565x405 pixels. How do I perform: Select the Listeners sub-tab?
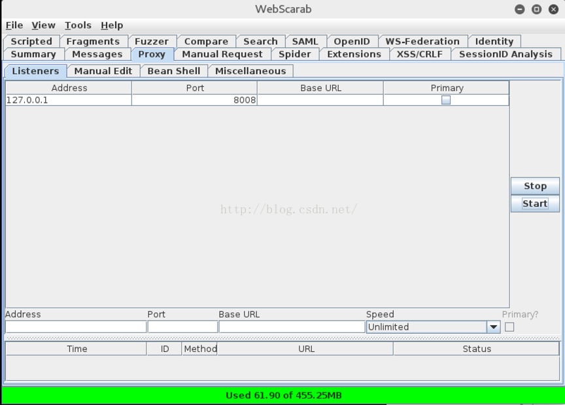click(x=36, y=71)
